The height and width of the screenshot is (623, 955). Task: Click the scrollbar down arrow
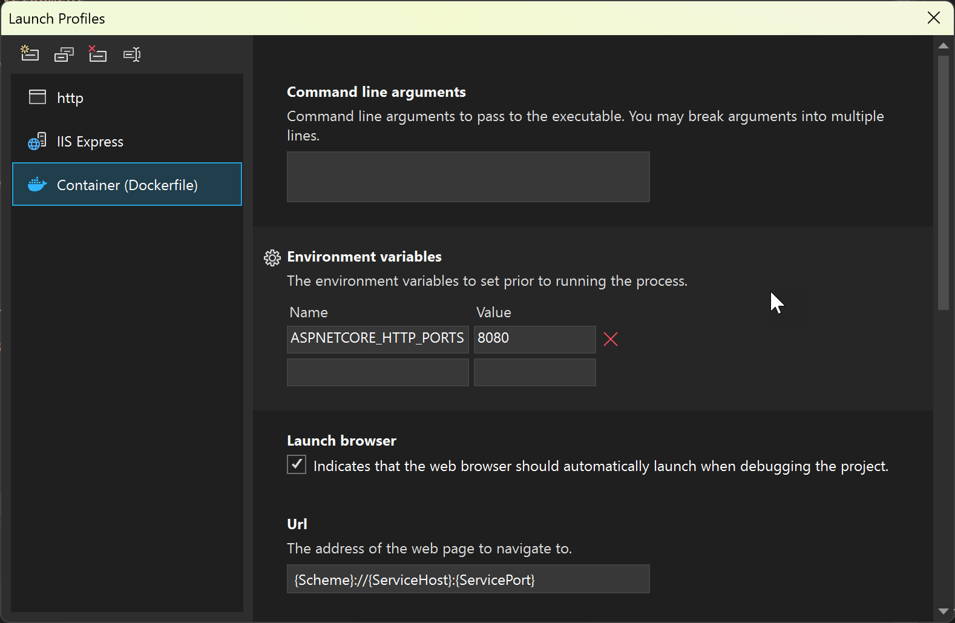pos(944,611)
